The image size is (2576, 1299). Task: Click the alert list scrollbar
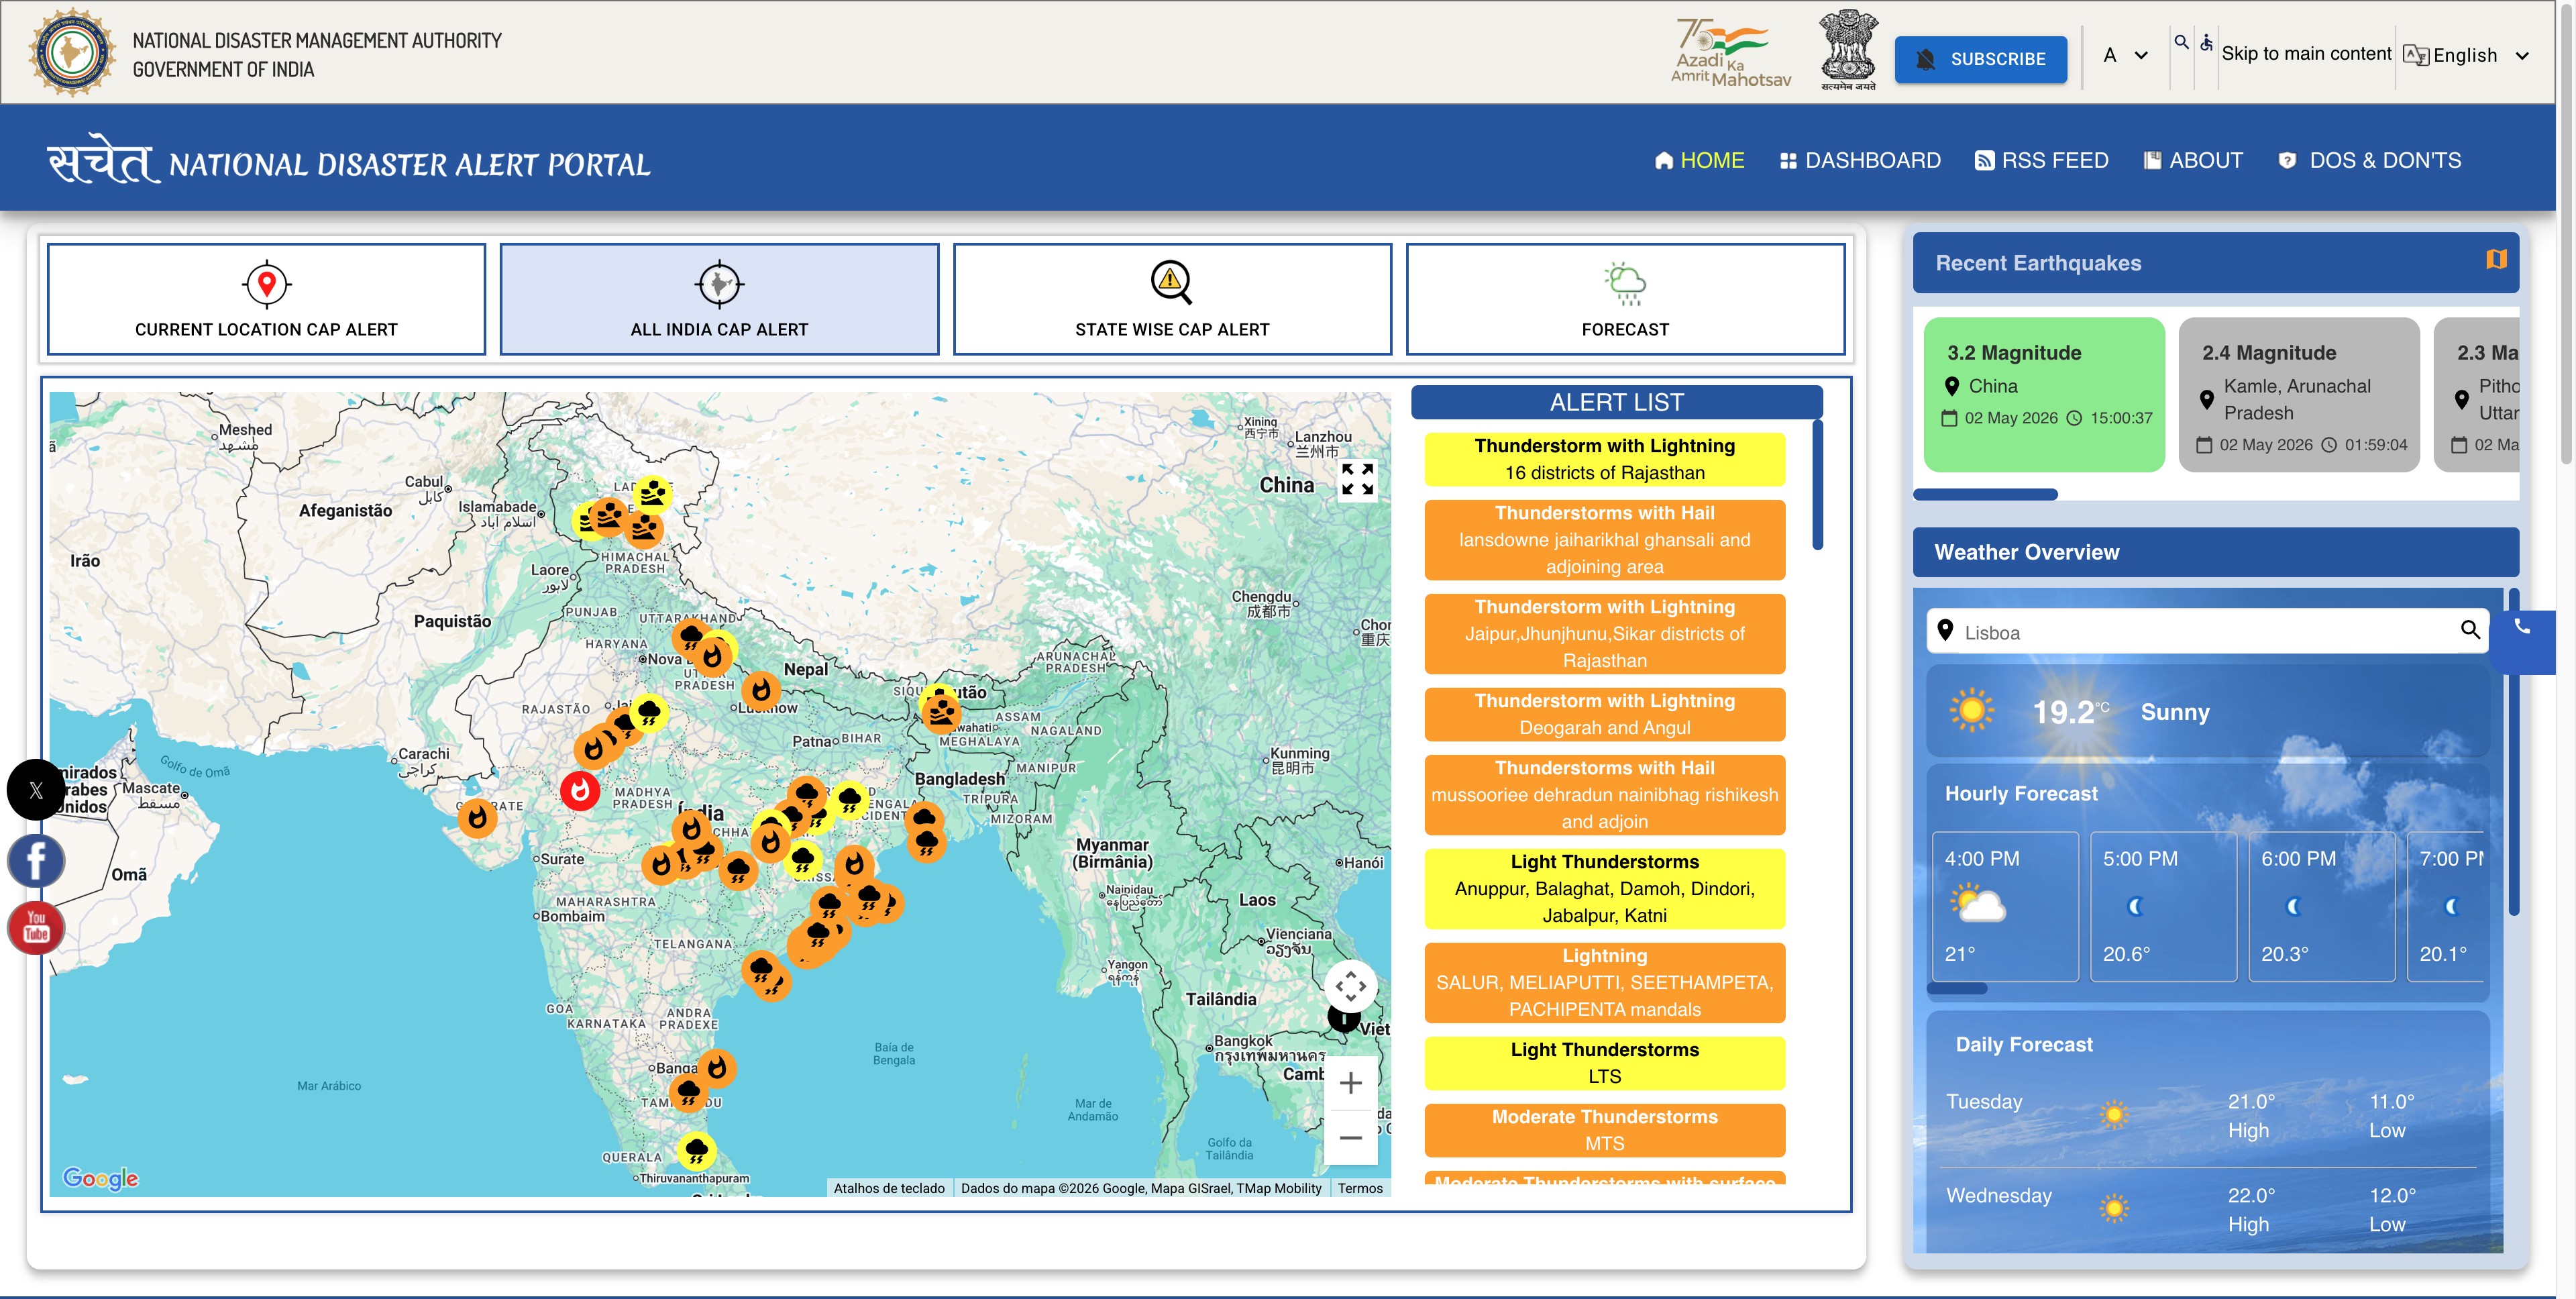pos(1817,485)
